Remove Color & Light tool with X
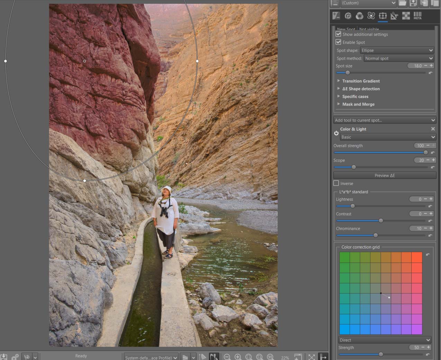This screenshot has width=441, height=360. [433, 129]
